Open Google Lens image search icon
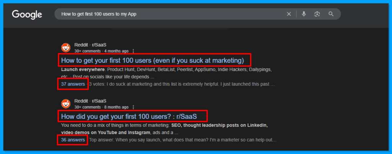Screen dimensions: 392x154 pos(317,14)
